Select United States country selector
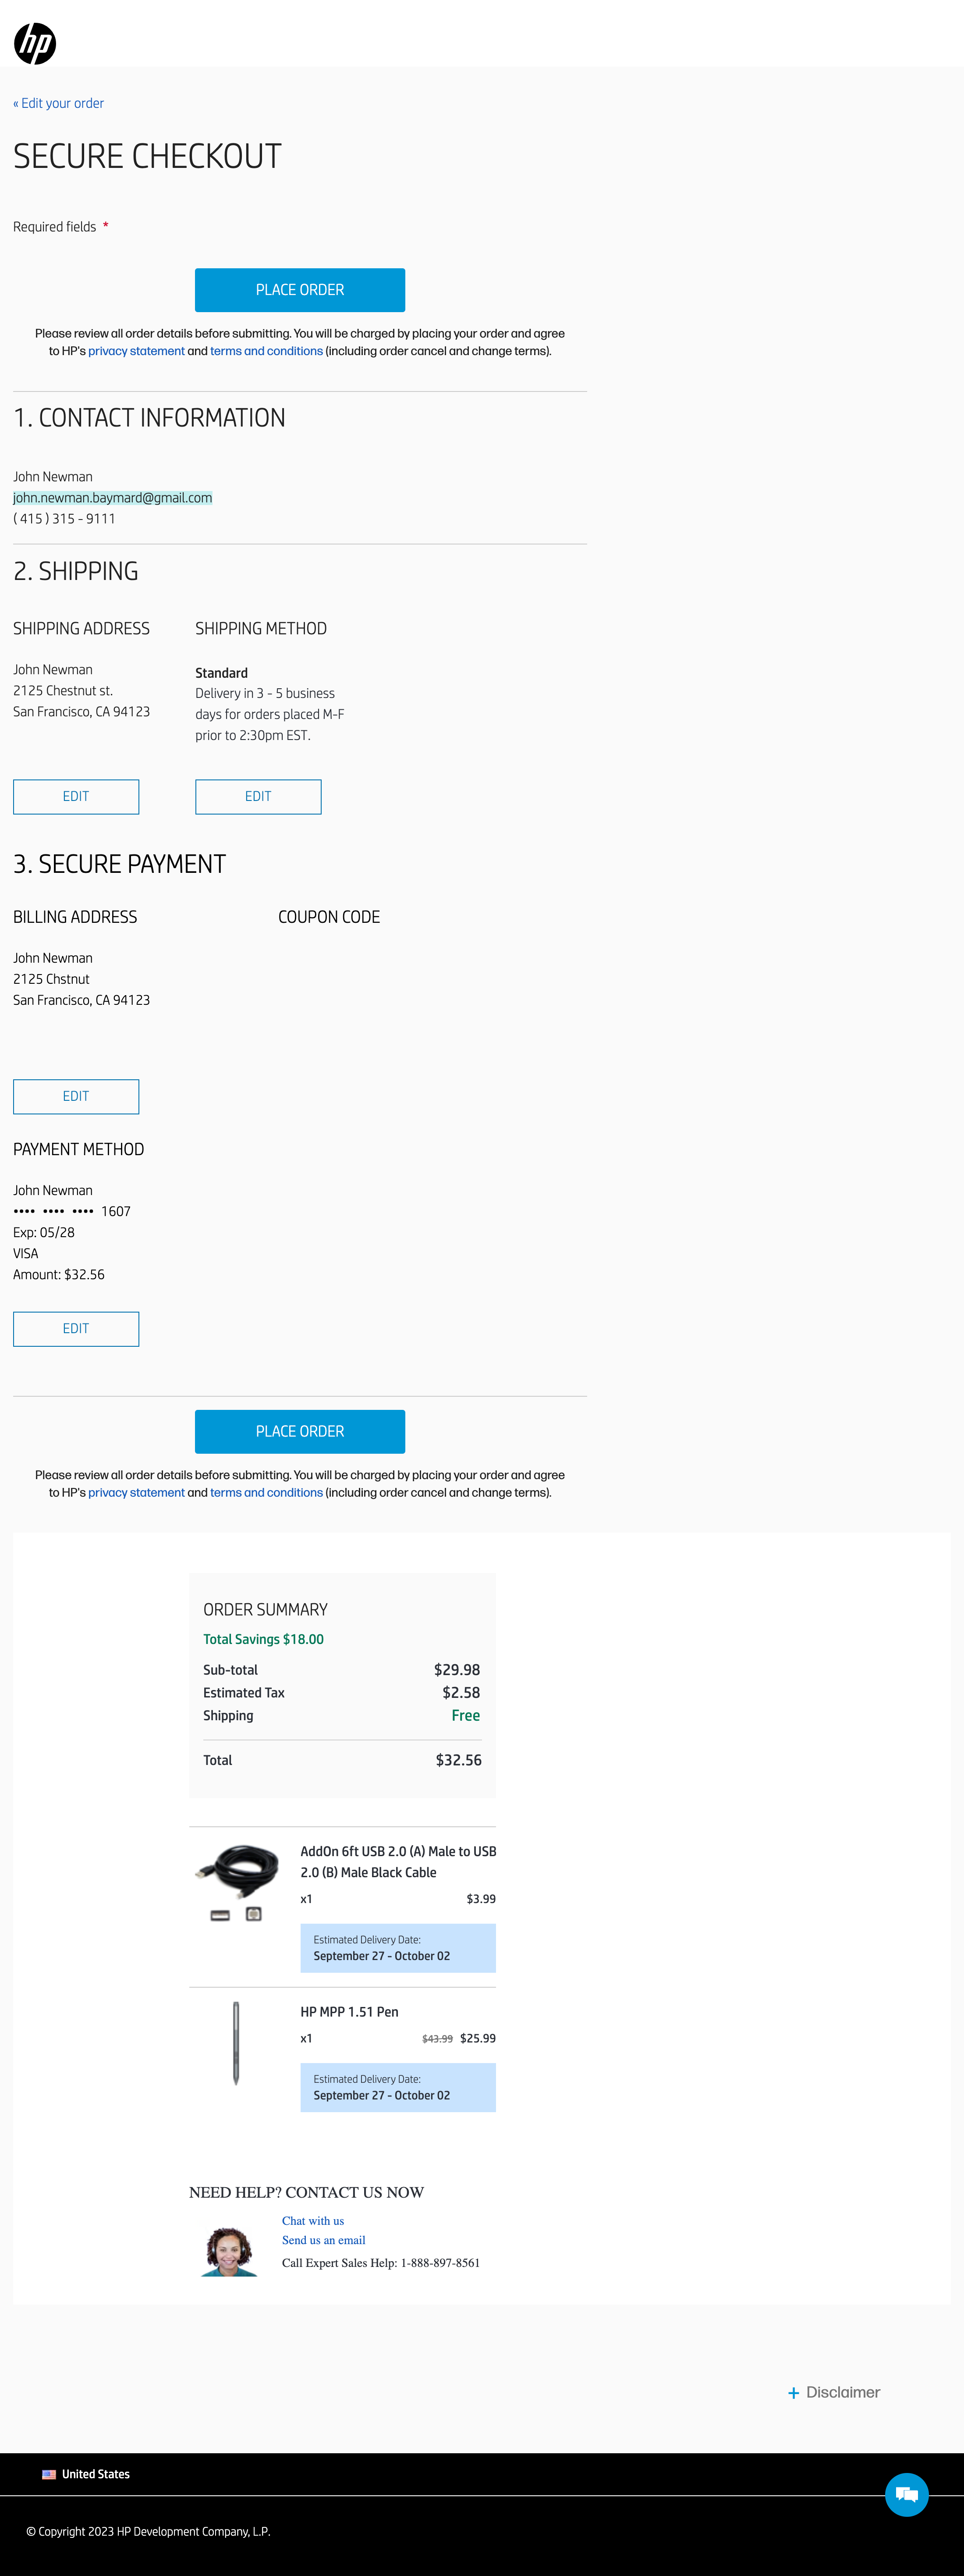Image resolution: width=964 pixels, height=2576 pixels. pos(96,2474)
